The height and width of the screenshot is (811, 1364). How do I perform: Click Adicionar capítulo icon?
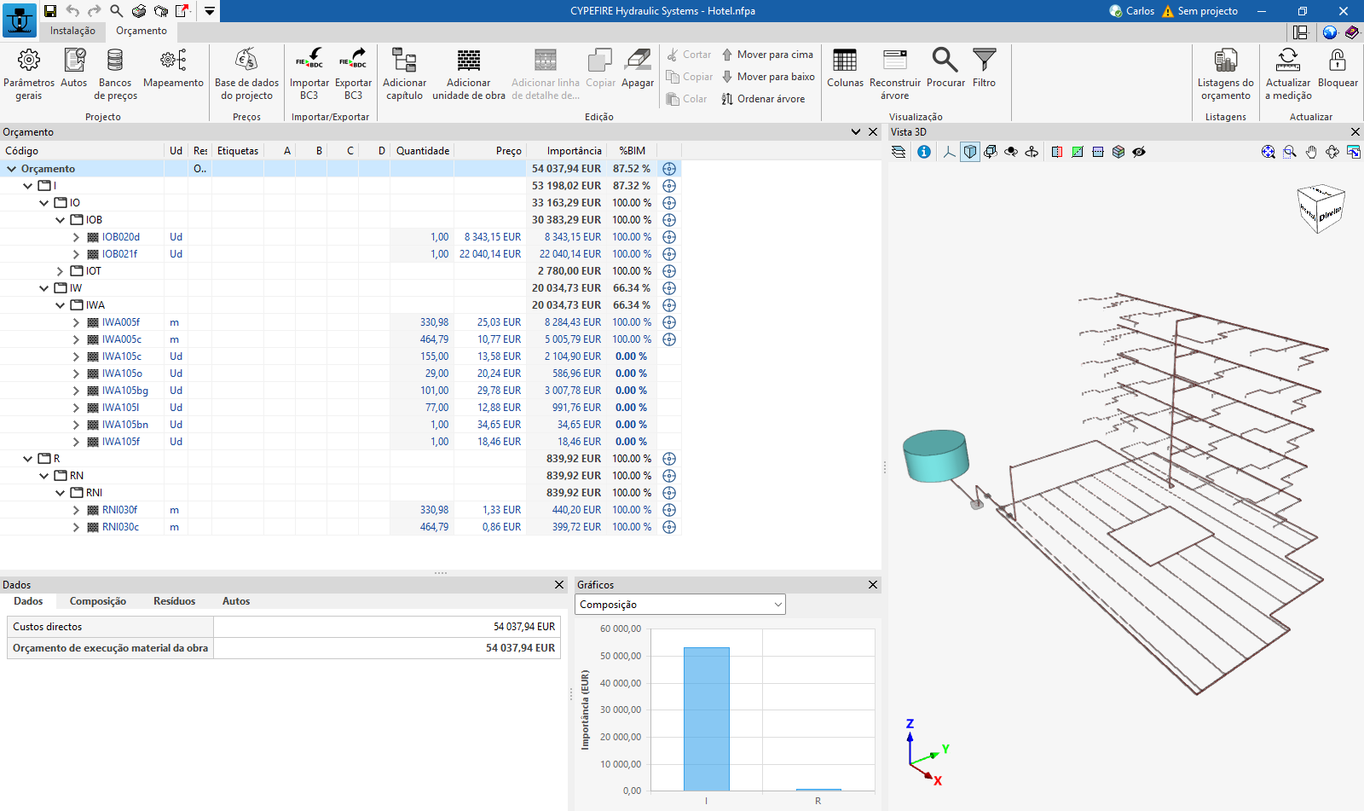[x=404, y=61]
